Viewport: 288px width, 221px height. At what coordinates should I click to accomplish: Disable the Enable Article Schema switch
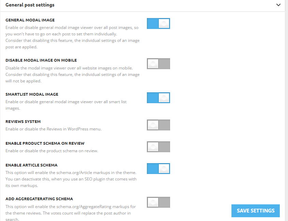point(158,169)
